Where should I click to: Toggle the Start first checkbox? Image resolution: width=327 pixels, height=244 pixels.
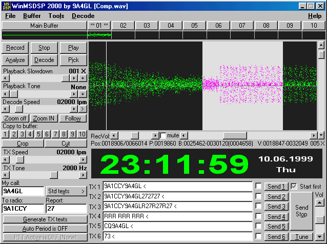pyautogui.click(x=294, y=186)
